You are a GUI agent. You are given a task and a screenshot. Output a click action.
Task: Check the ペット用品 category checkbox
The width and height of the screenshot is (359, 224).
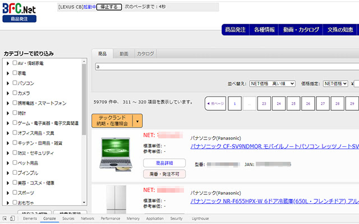pos(15,162)
